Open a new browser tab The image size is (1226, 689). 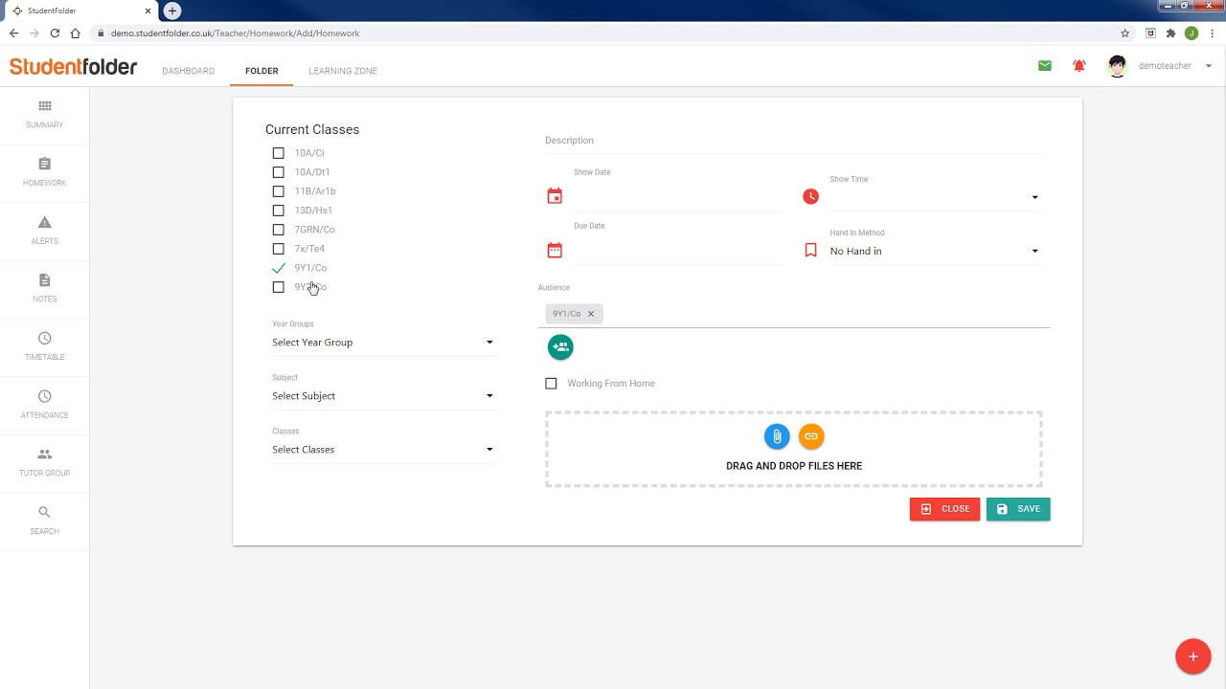[x=172, y=11]
